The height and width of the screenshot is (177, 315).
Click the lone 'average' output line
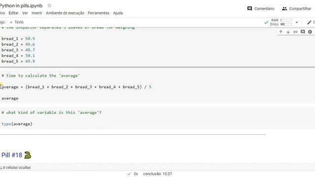[10, 98]
